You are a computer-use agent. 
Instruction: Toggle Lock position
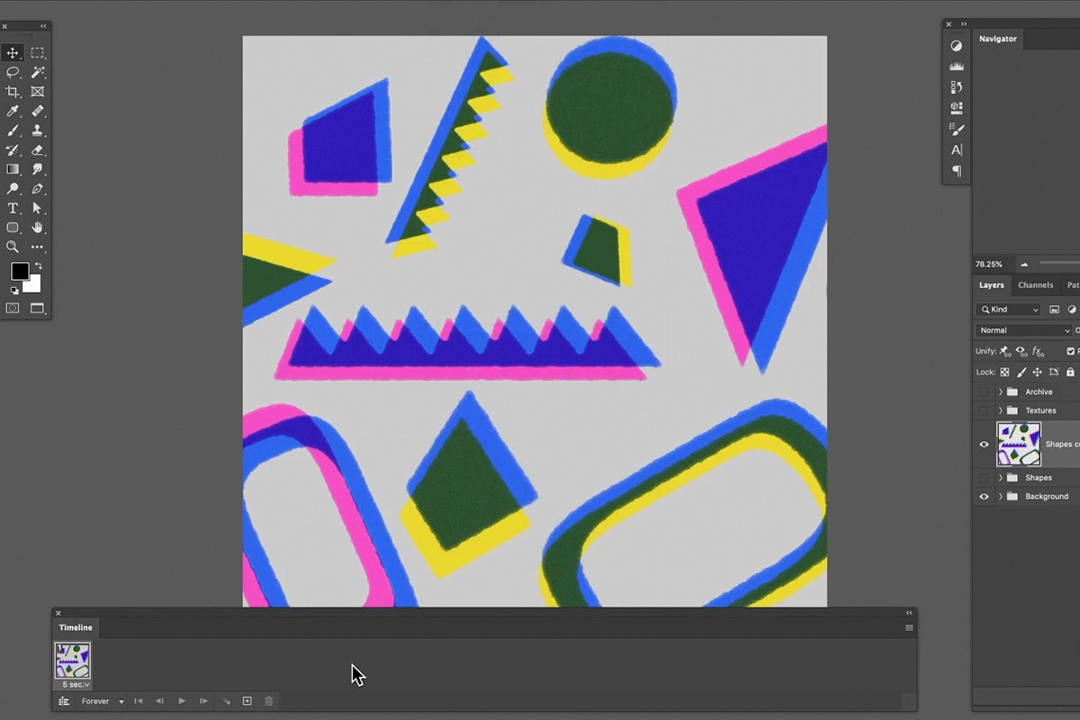click(1037, 372)
